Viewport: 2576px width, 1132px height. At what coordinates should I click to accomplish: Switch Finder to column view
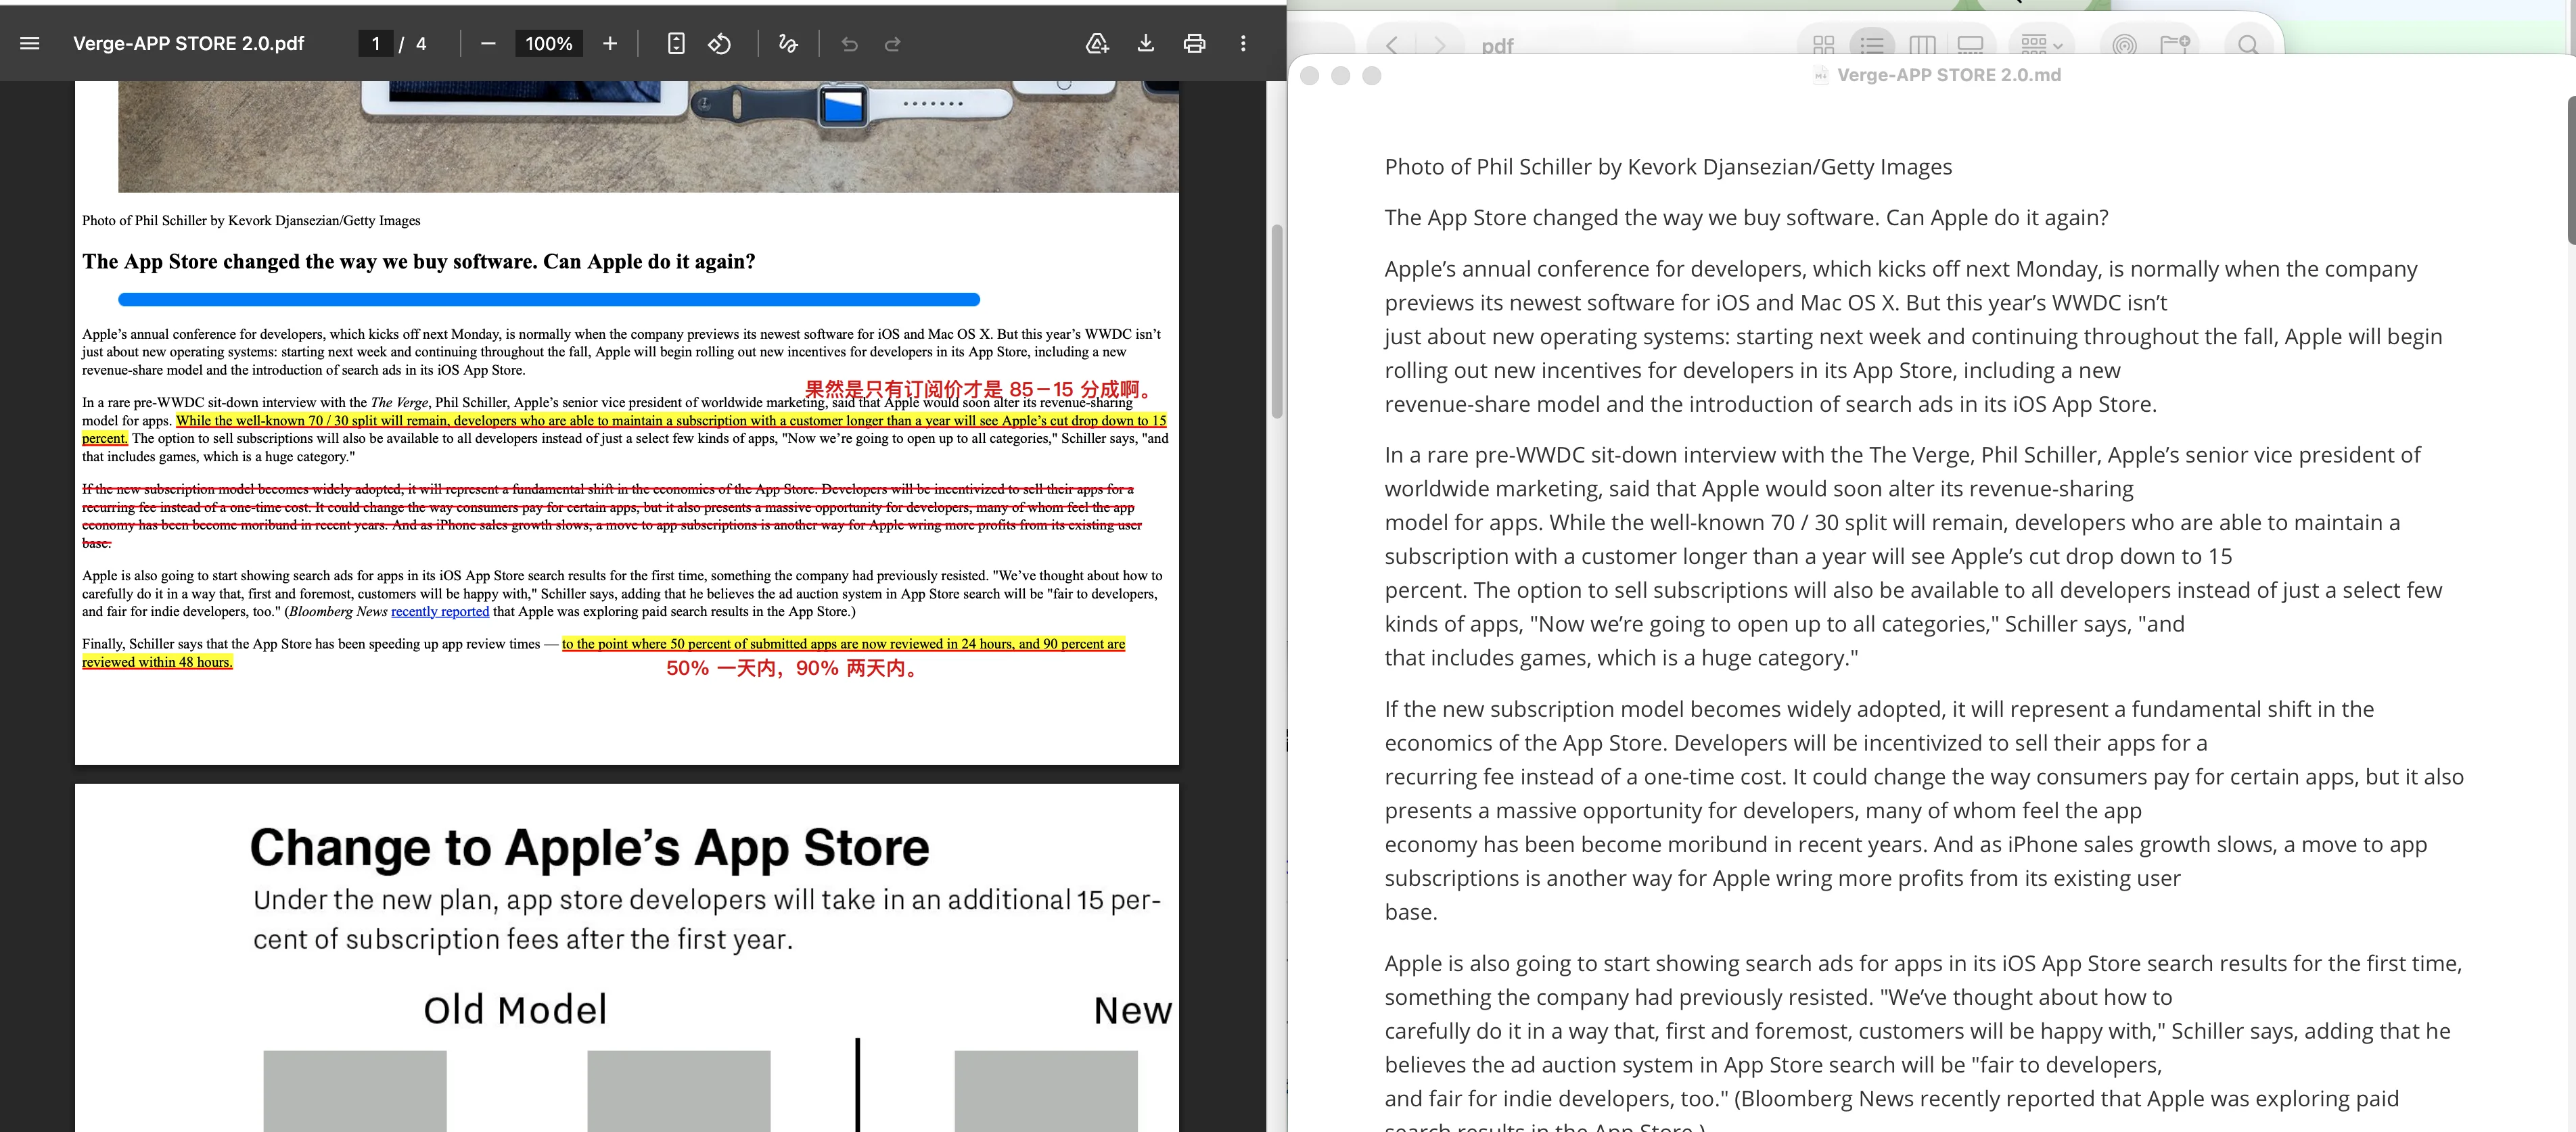coord(1922,45)
